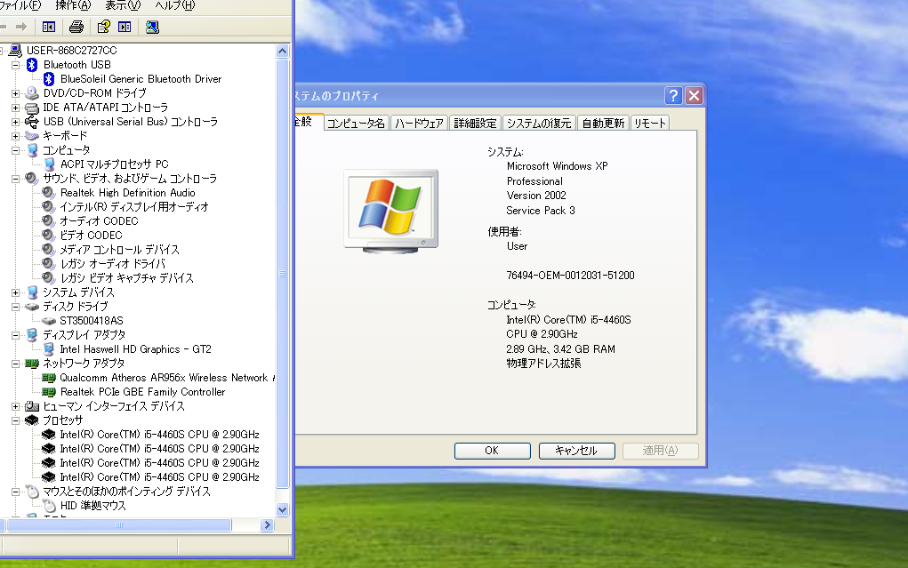Click the show/hide action pane toolbar icon
The image size is (908, 568).
click(x=125, y=27)
